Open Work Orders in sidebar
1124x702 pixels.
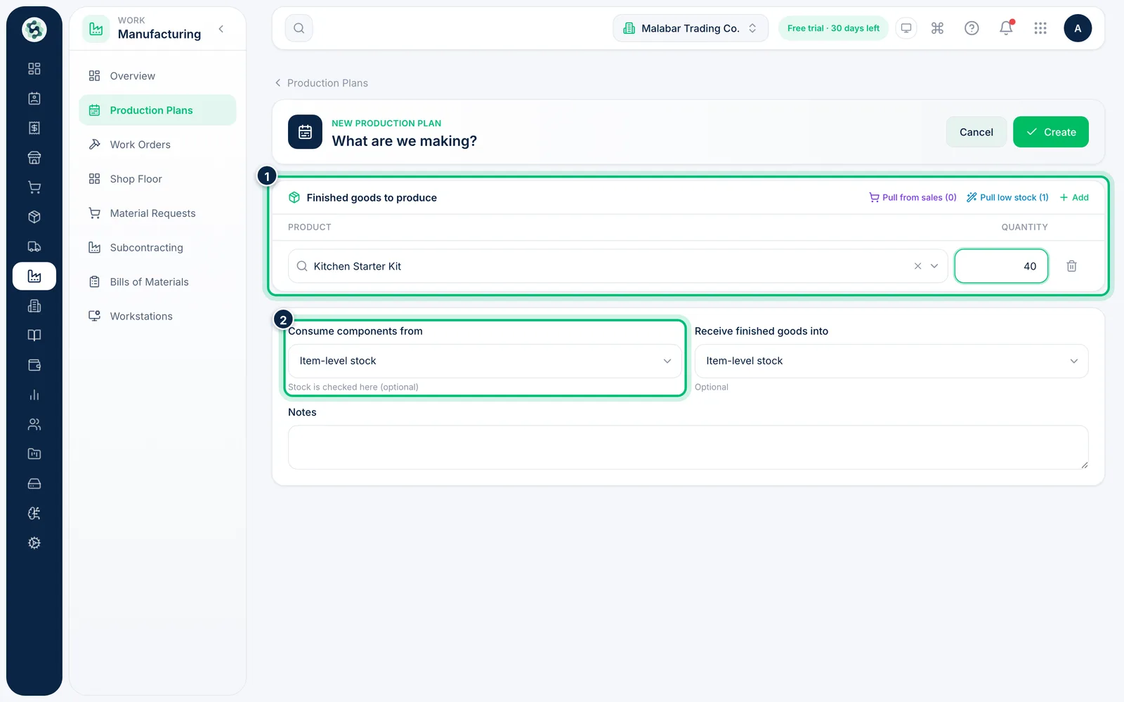(x=157, y=145)
